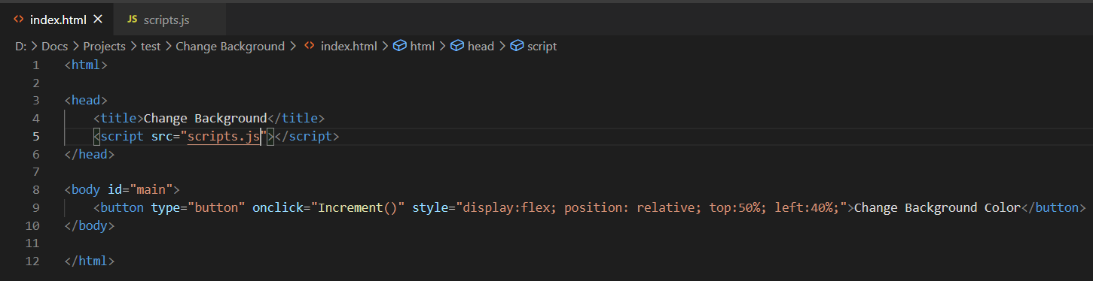Click the script symbol cube icon in breadcrumb
The width and height of the screenshot is (1093, 281).
(x=517, y=46)
